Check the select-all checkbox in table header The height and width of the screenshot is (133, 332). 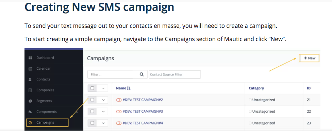pyautogui.click(x=92, y=88)
